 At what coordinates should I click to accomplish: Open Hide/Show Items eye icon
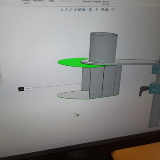coord(96,9)
